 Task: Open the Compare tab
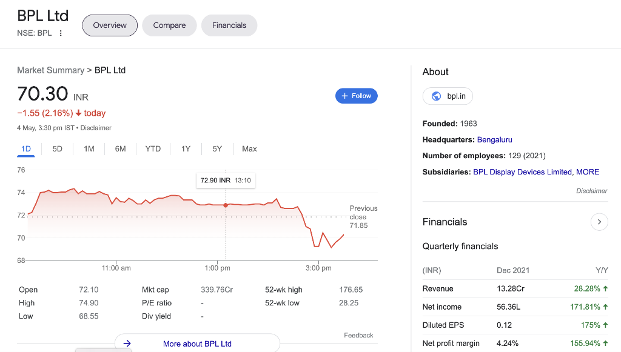[x=169, y=25]
